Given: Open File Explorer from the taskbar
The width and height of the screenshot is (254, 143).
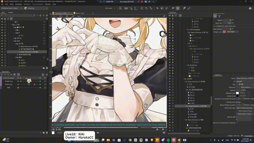Looking at the screenshot, I should (108, 140).
